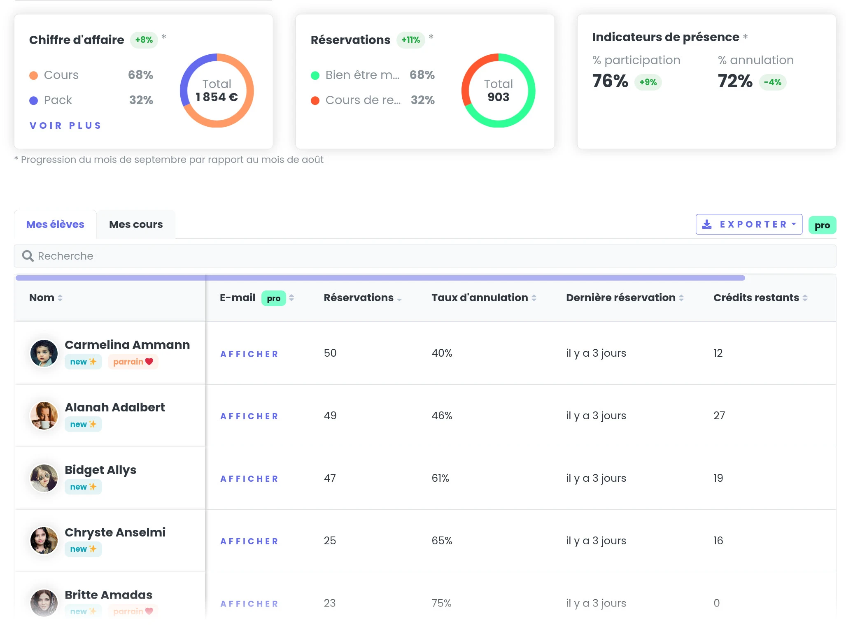Click Carmelina Ammann's new badge
The height and width of the screenshot is (634, 846).
(83, 362)
